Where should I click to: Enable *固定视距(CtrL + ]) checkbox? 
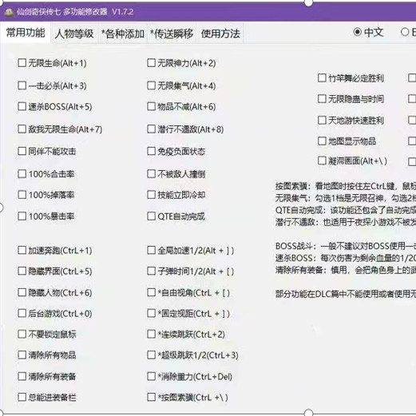pos(151,313)
